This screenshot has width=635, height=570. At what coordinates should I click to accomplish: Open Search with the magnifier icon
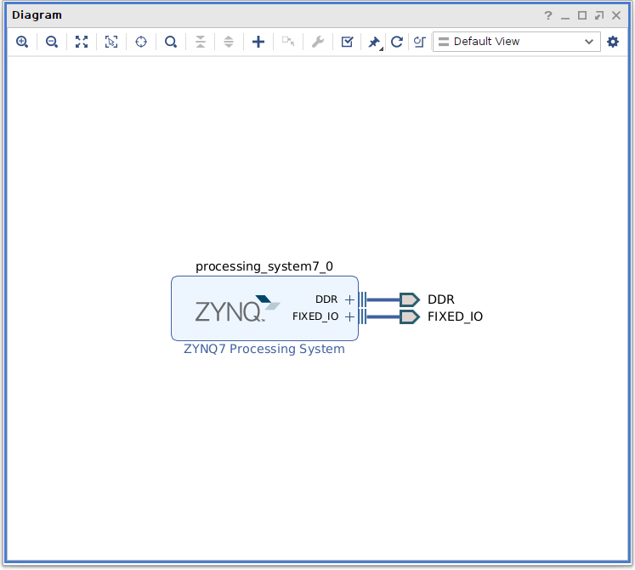pyautogui.click(x=171, y=42)
